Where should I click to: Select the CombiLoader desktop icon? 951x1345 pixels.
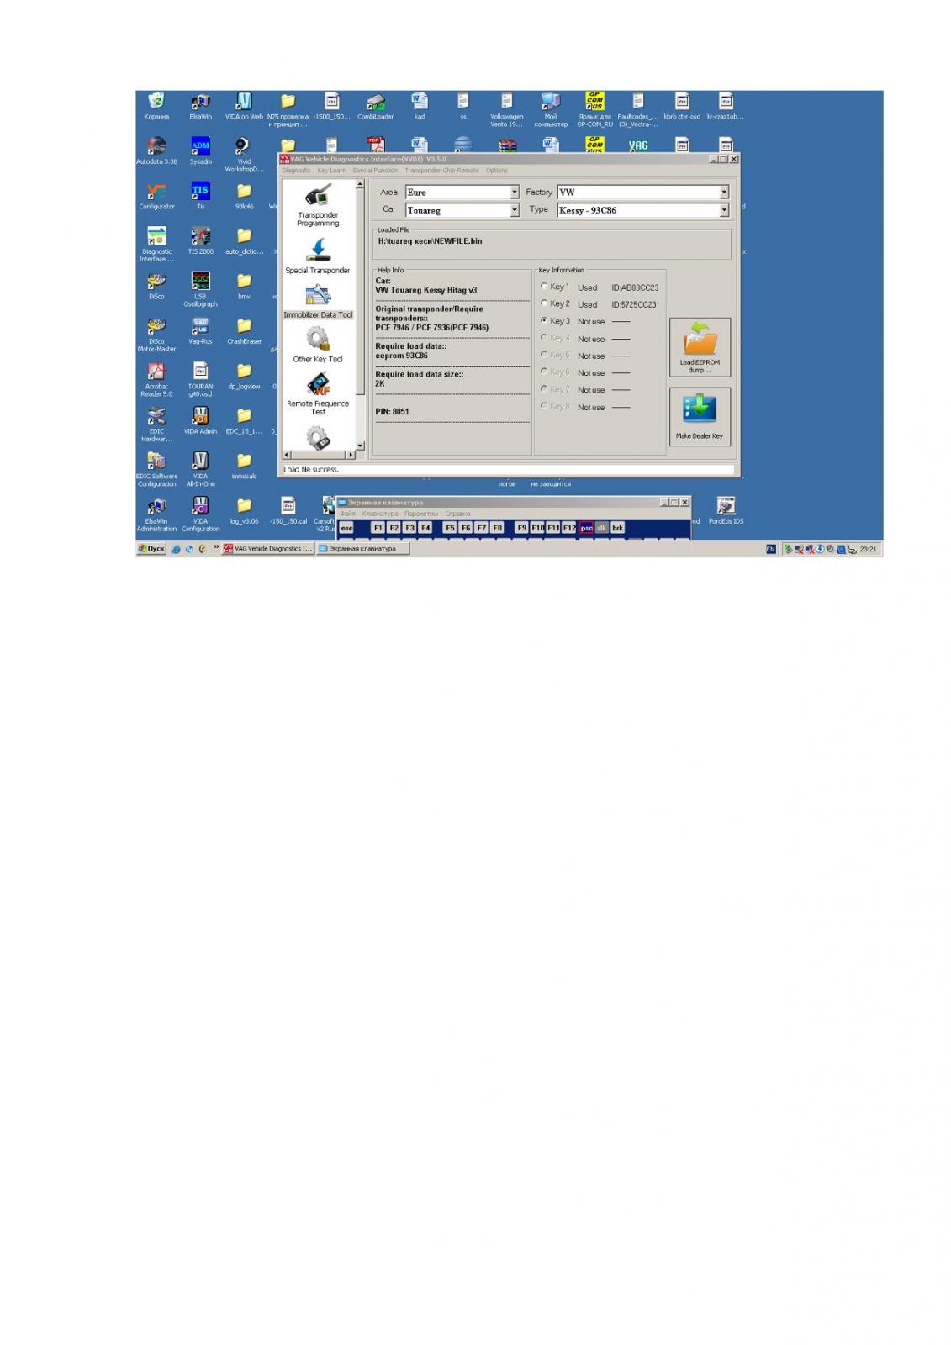[375, 107]
